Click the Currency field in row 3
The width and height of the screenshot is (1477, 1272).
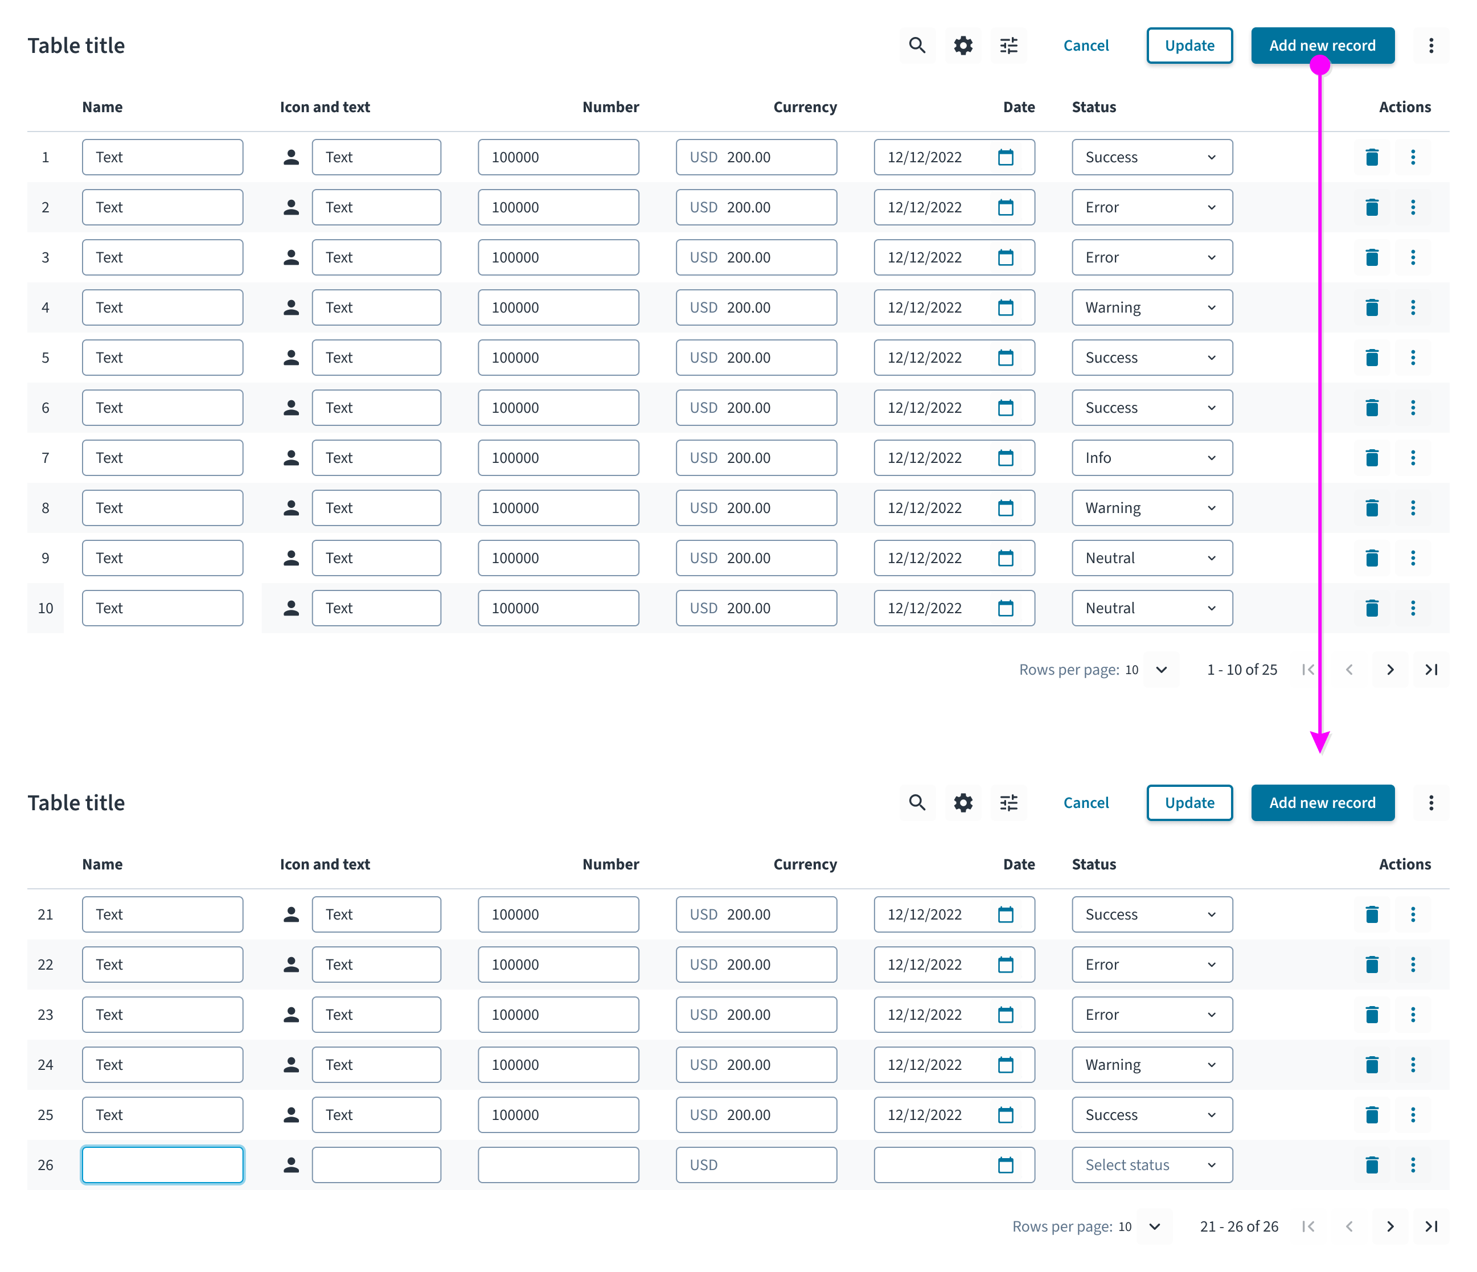(756, 257)
